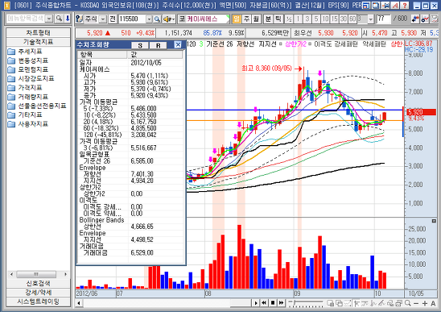
Task: Click the bar count field showing 77
Action: [384, 19]
